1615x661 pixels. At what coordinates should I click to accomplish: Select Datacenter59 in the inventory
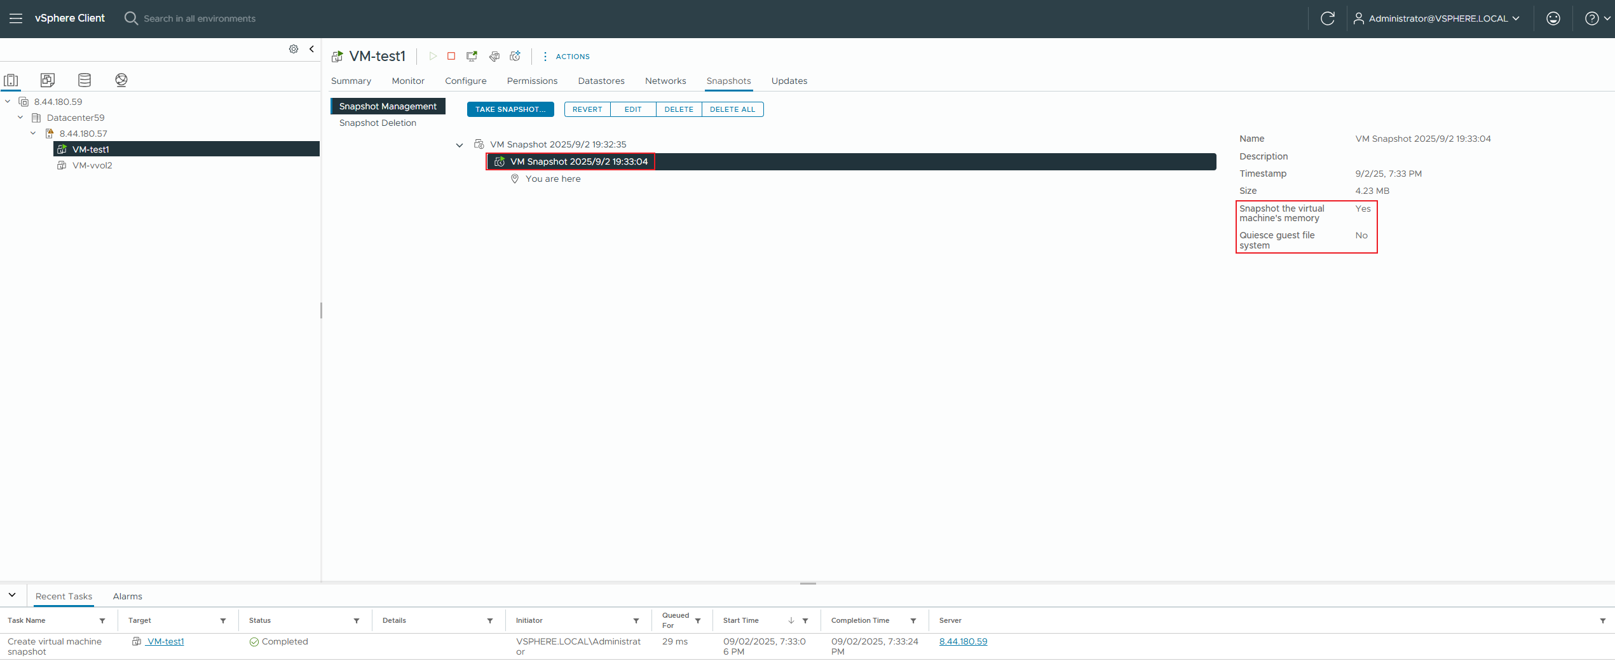[76, 118]
